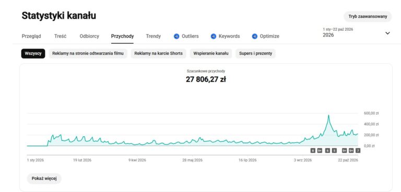
Task: Click the 28 maj 2026 date label
Action: coord(192,160)
